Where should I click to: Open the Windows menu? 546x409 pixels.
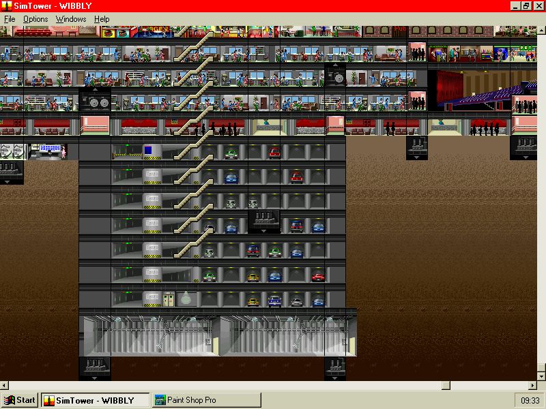[x=71, y=19]
